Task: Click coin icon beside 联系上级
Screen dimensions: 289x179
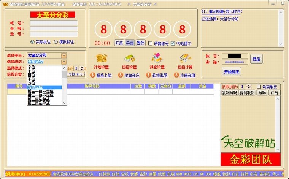Action: pyautogui.click(x=92, y=75)
